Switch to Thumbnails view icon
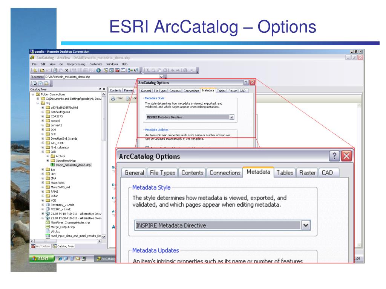This screenshot has width=386, height=289. (x=91, y=70)
